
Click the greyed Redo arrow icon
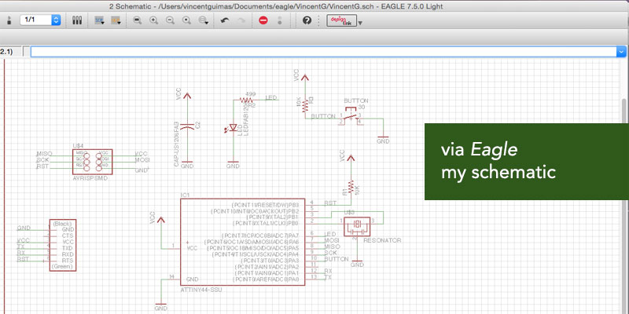click(241, 20)
